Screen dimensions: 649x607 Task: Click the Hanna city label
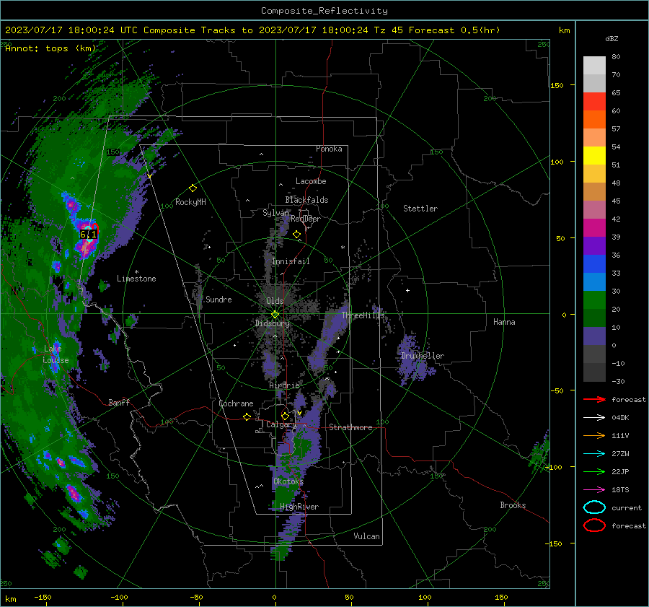(504, 322)
